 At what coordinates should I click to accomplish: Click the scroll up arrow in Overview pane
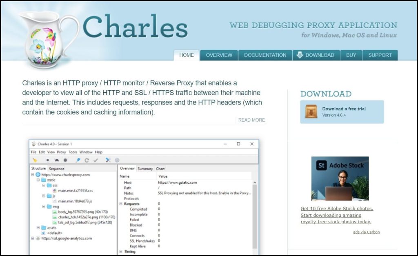[x=255, y=183]
